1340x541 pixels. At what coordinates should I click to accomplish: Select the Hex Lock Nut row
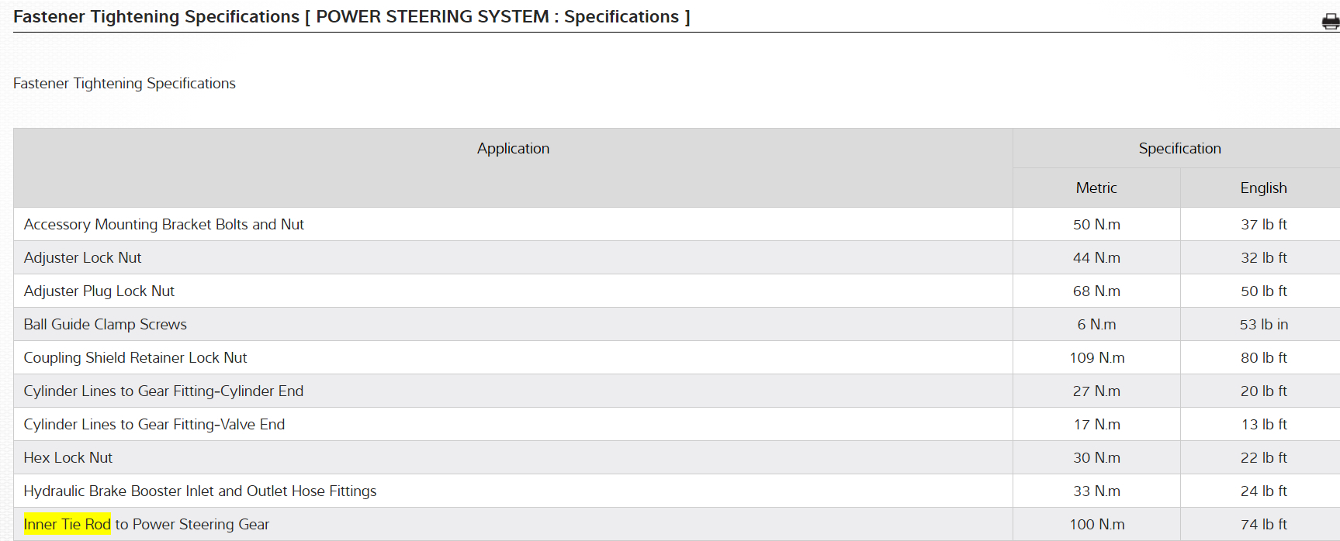point(68,458)
